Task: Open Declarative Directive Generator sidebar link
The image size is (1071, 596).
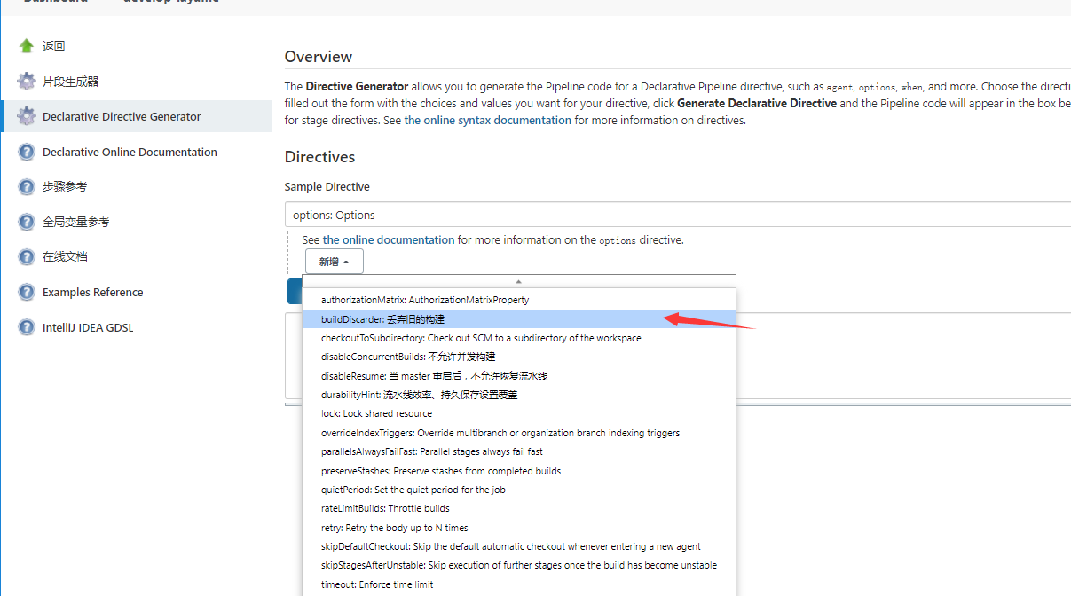Action: (x=122, y=117)
